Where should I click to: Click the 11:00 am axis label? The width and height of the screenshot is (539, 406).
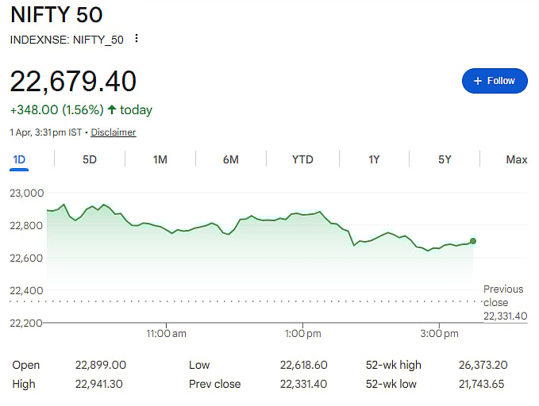pos(167,335)
